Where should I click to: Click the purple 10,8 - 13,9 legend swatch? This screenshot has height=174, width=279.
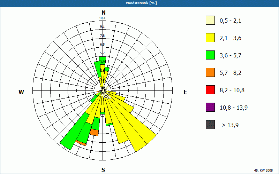(210, 107)
